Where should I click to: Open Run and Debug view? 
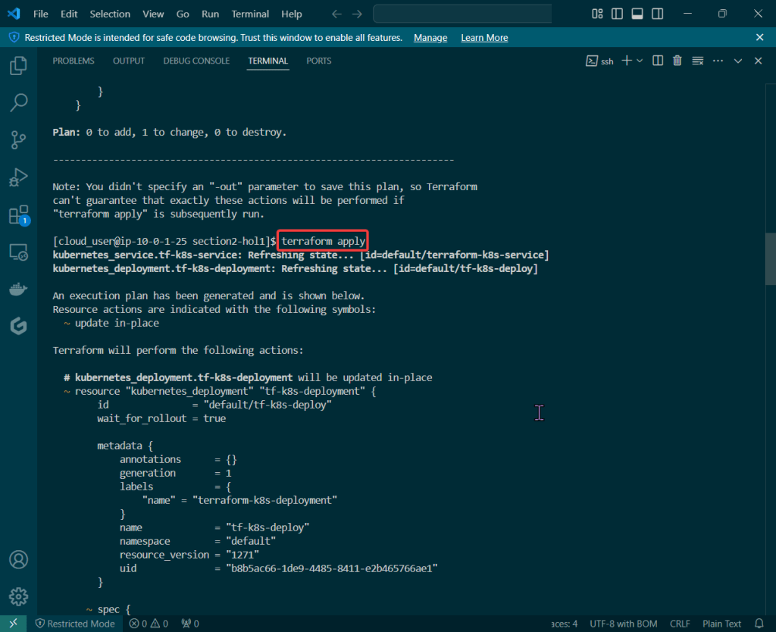pyautogui.click(x=18, y=177)
